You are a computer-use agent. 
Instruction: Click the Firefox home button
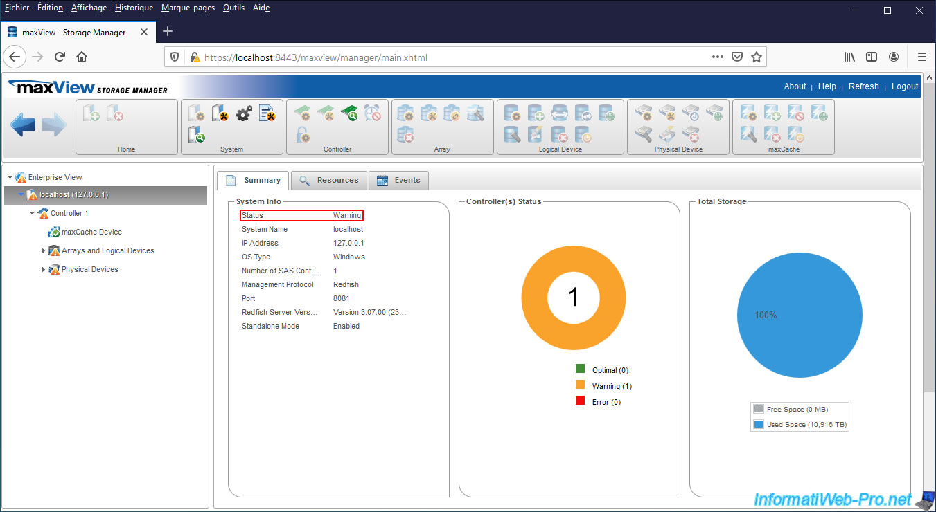(82, 57)
